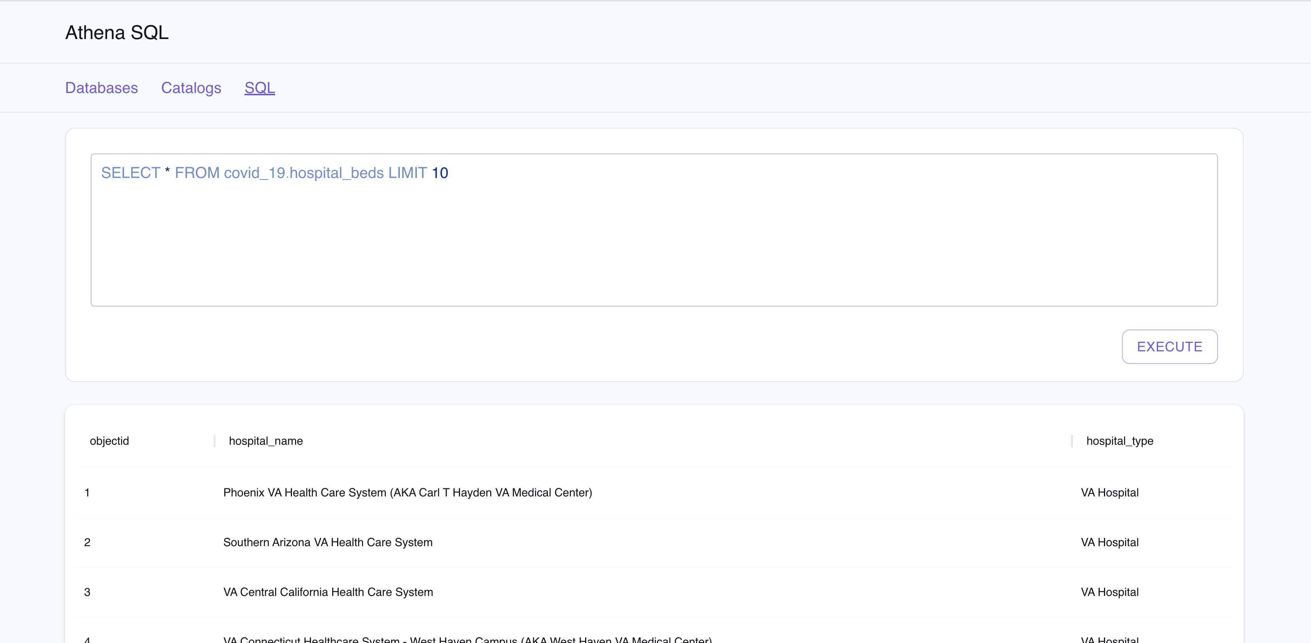Click VA Hospital cell in Central California row
Image resolution: width=1311 pixels, height=643 pixels.
[x=1109, y=592]
